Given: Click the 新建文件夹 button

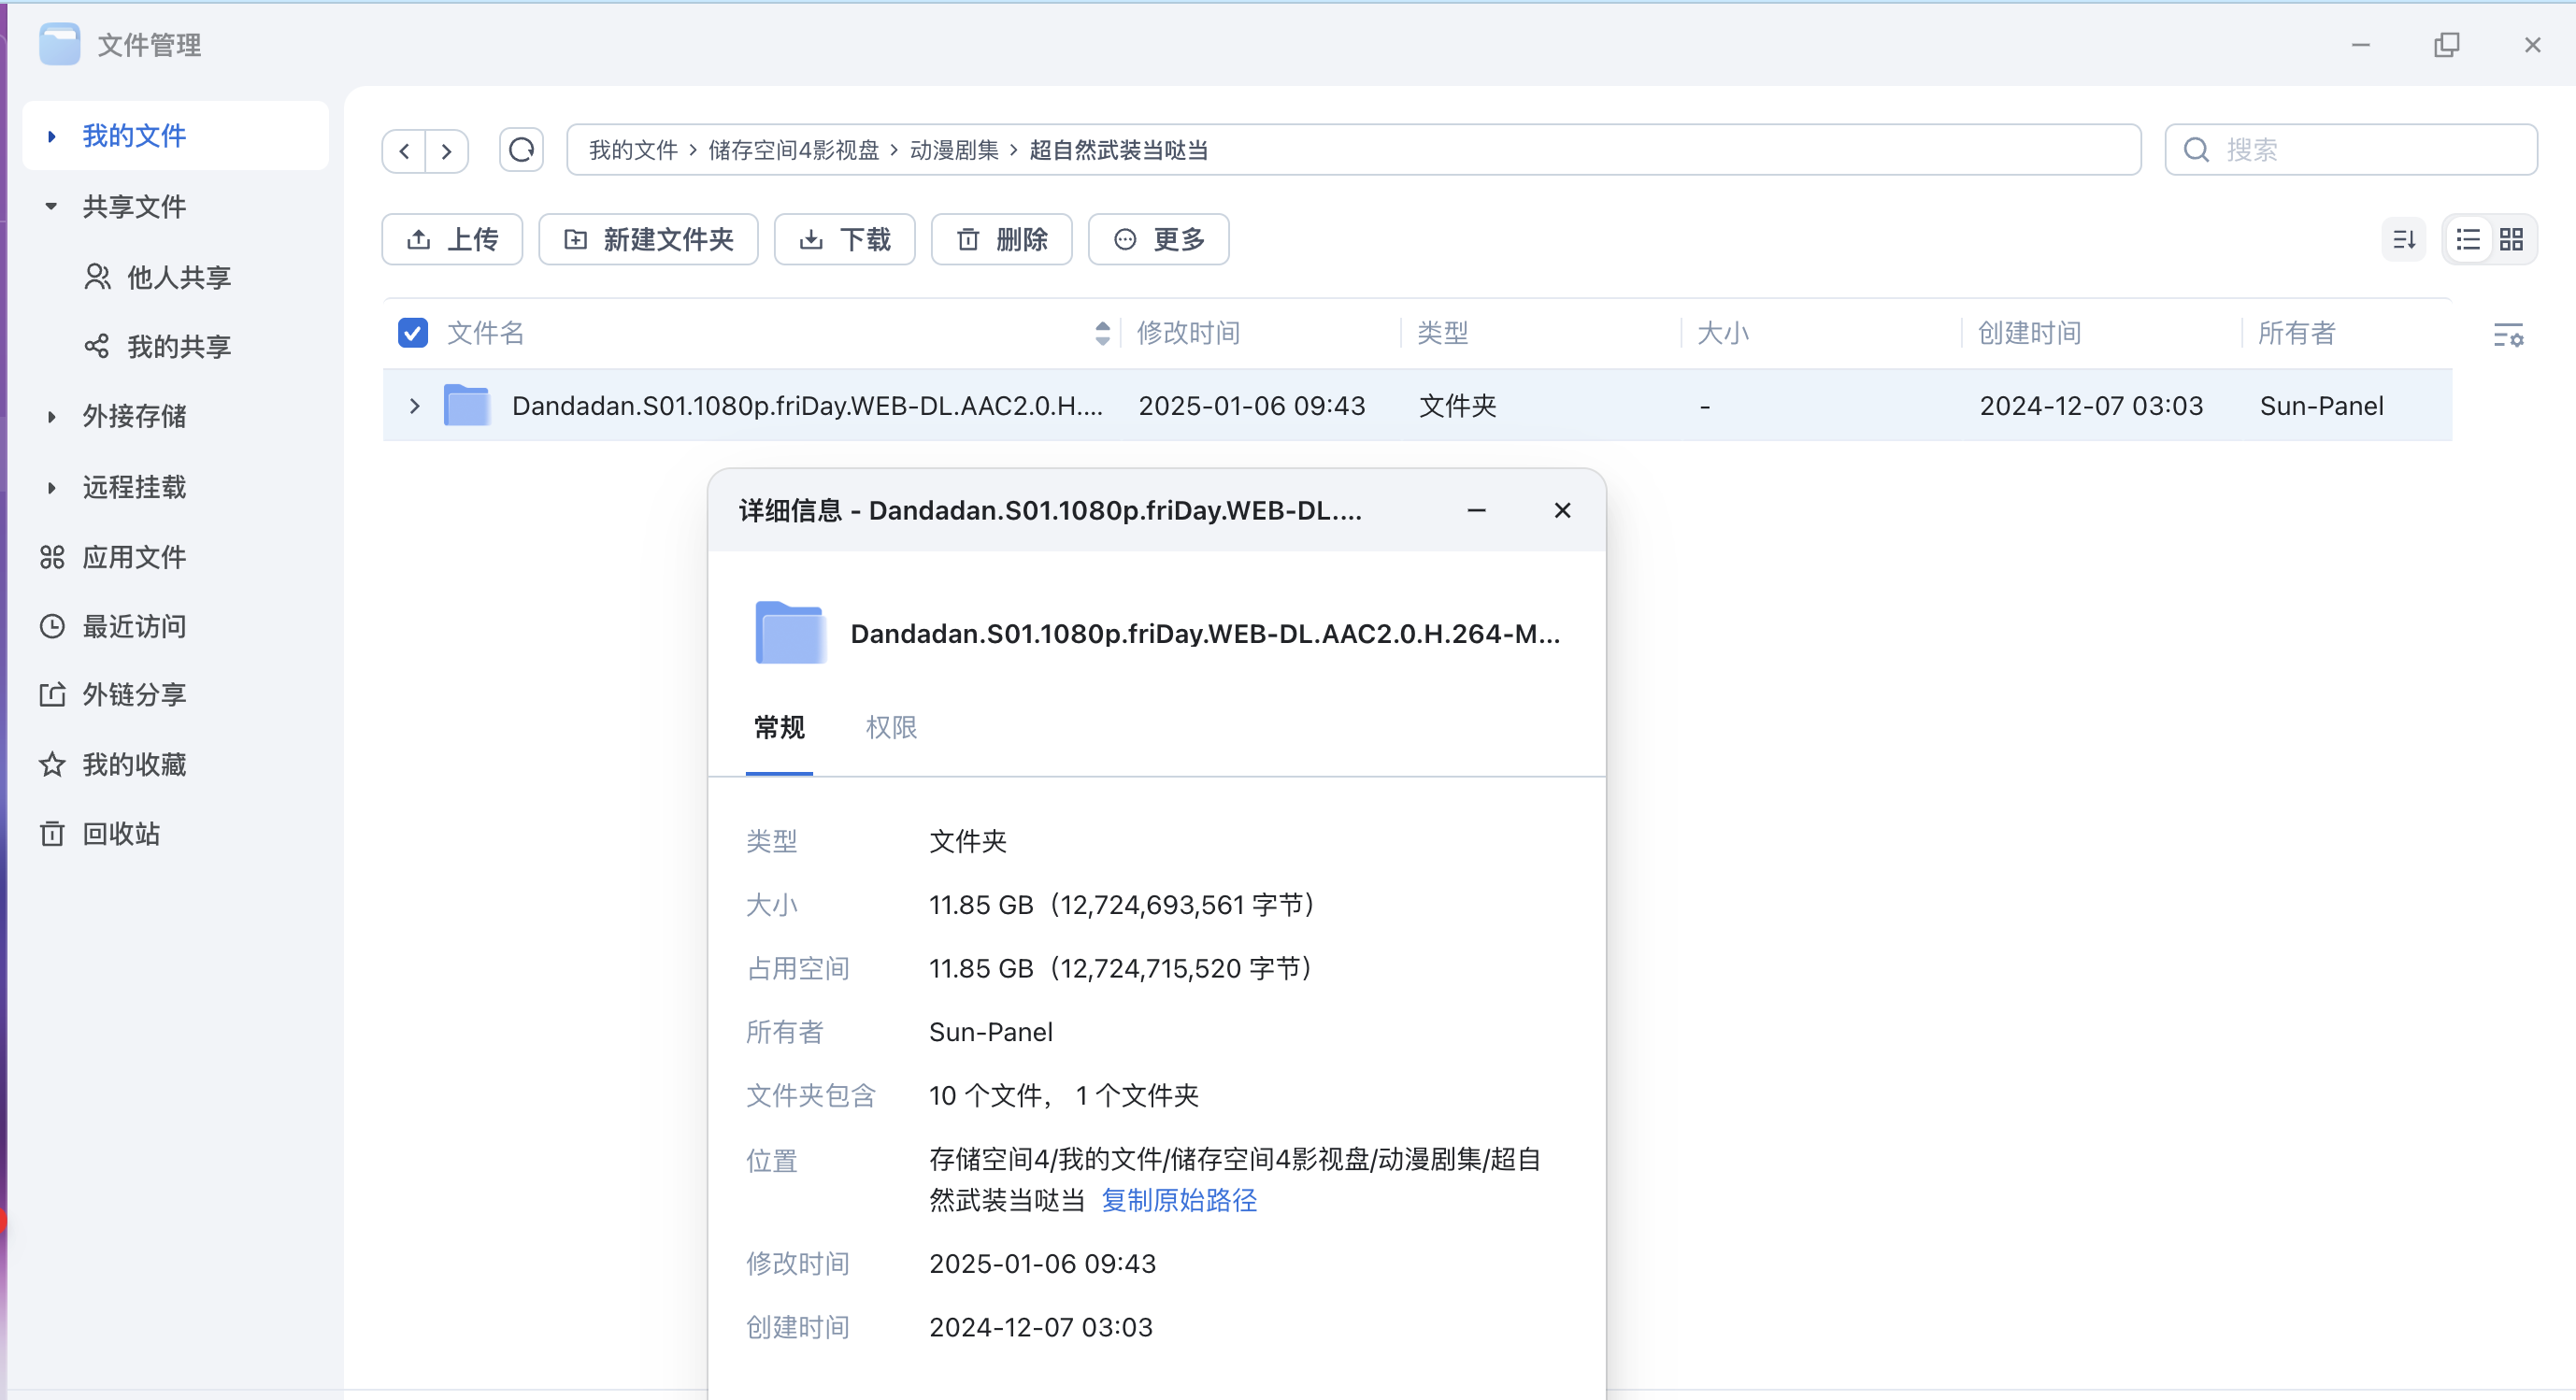Looking at the screenshot, I should point(648,239).
